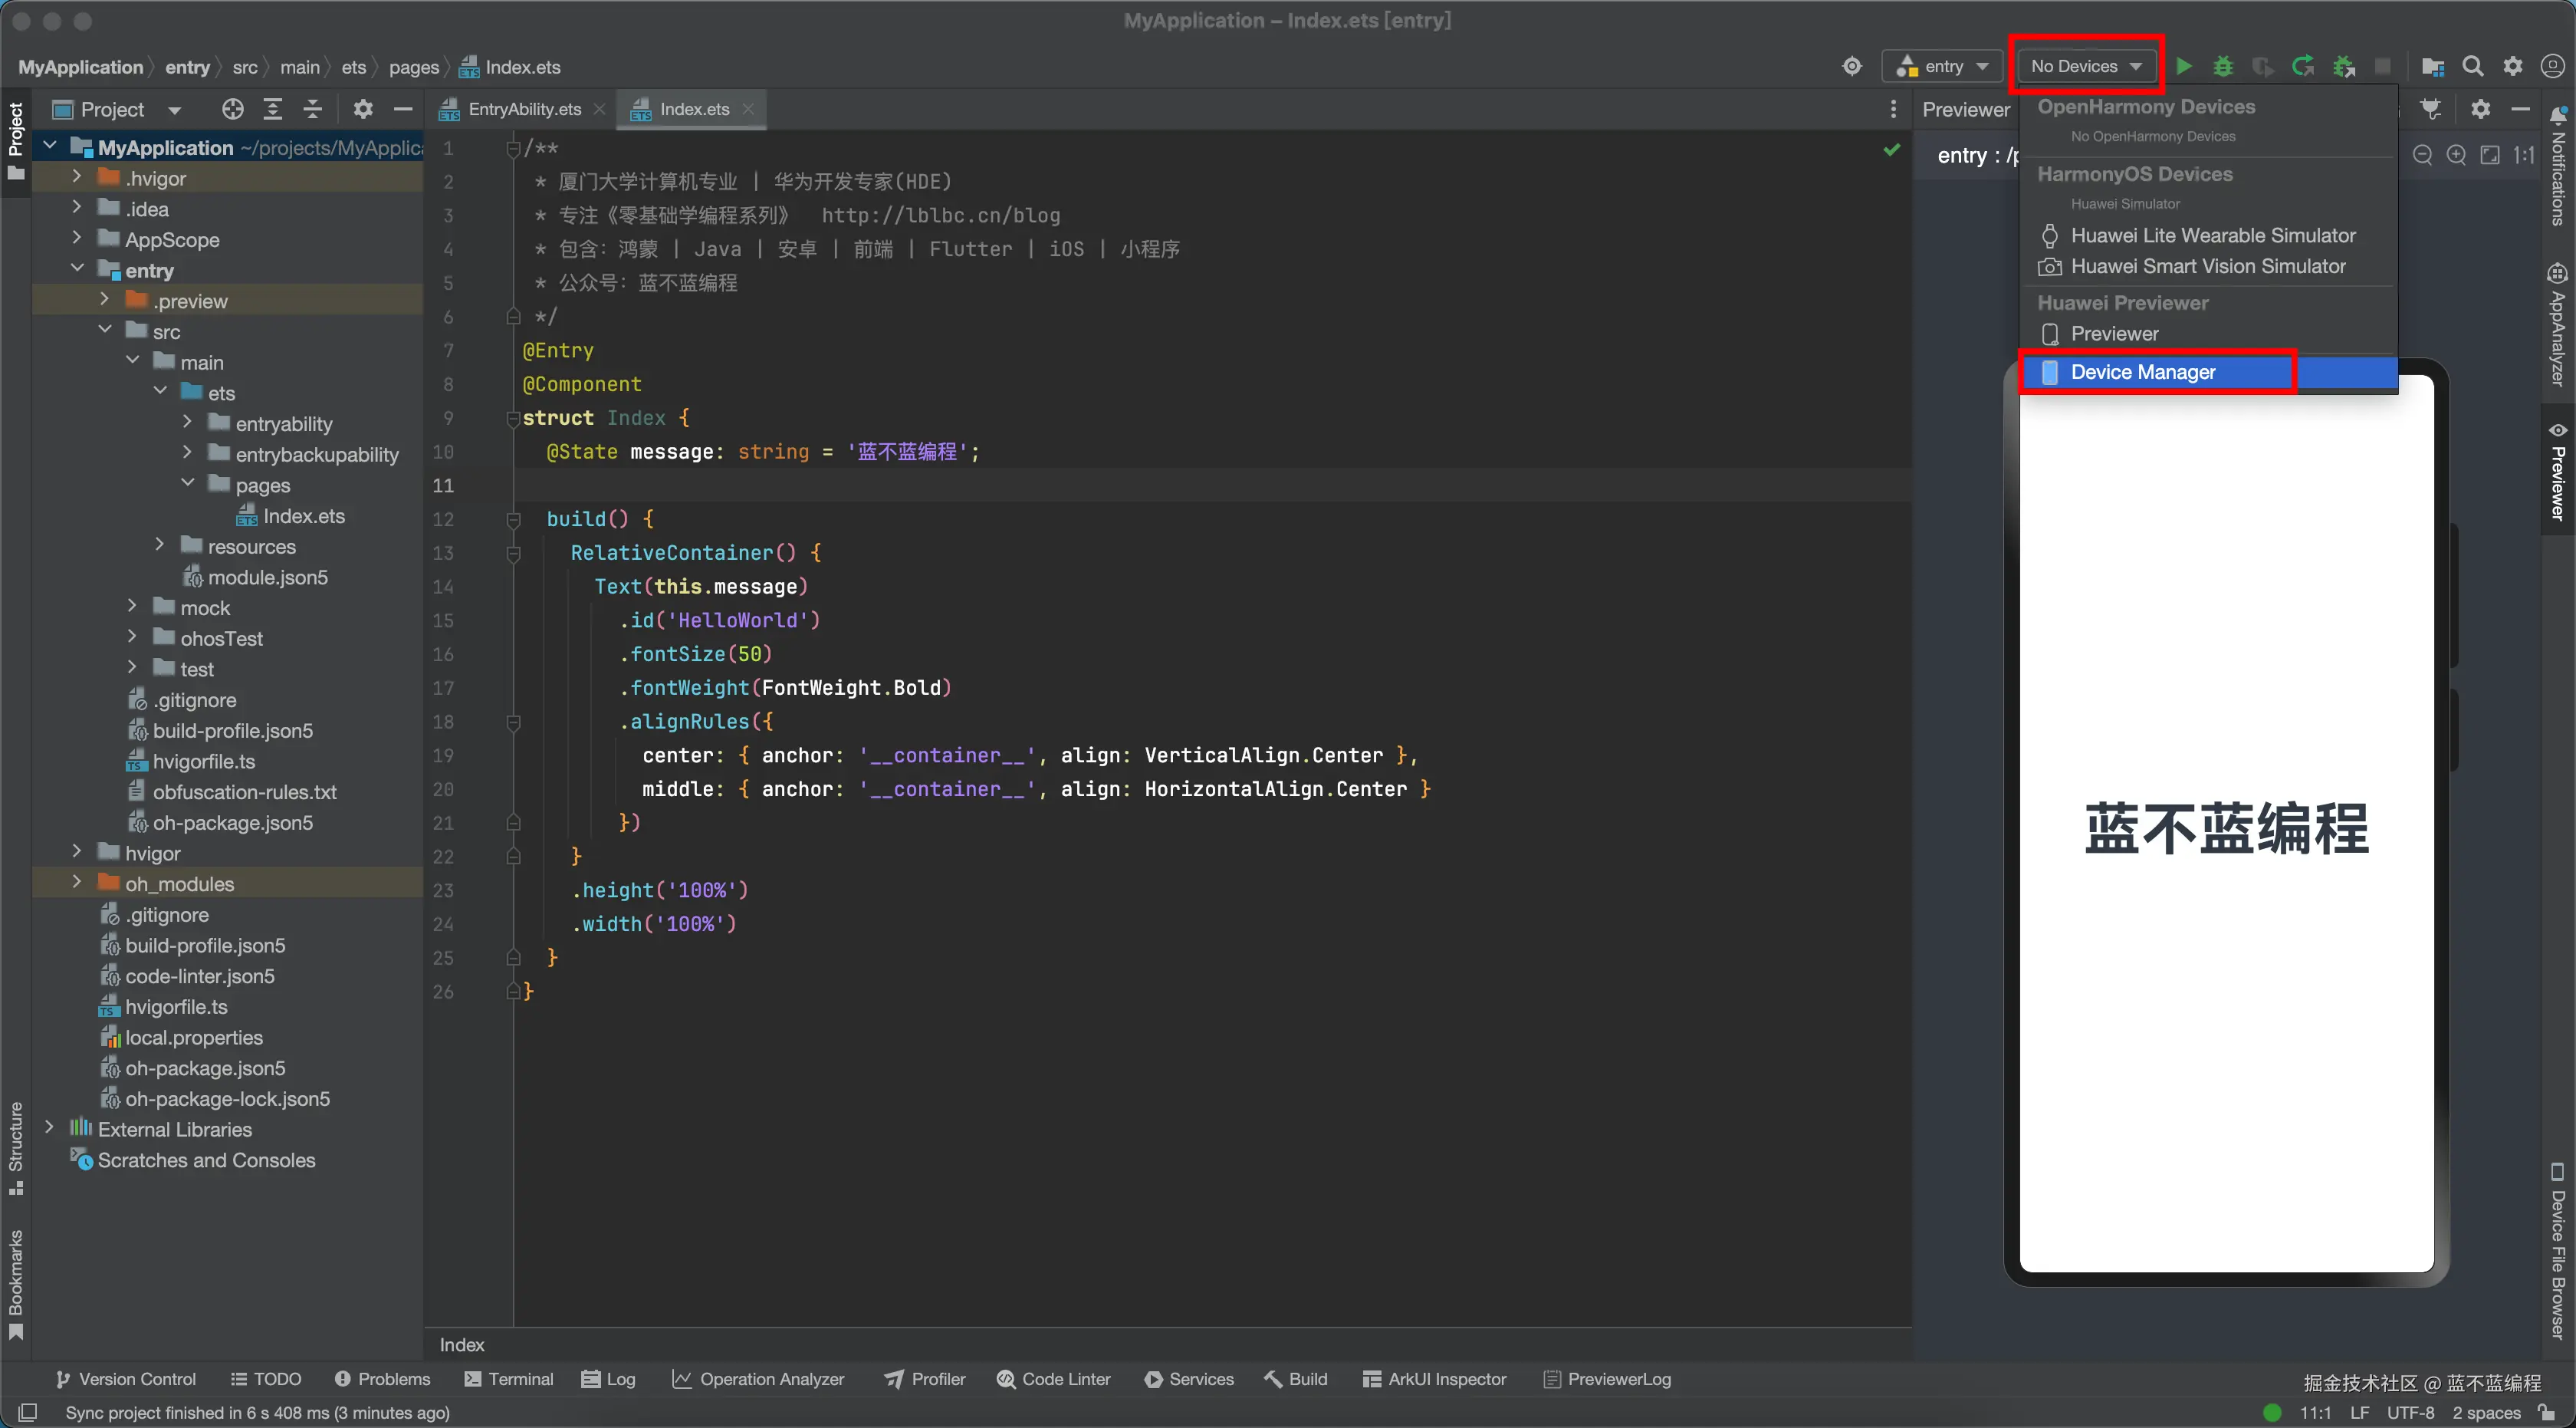Click the locate crosshair icon in the Project panel
Screen dimensions: 2576x1428
click(x=232, y=109)
